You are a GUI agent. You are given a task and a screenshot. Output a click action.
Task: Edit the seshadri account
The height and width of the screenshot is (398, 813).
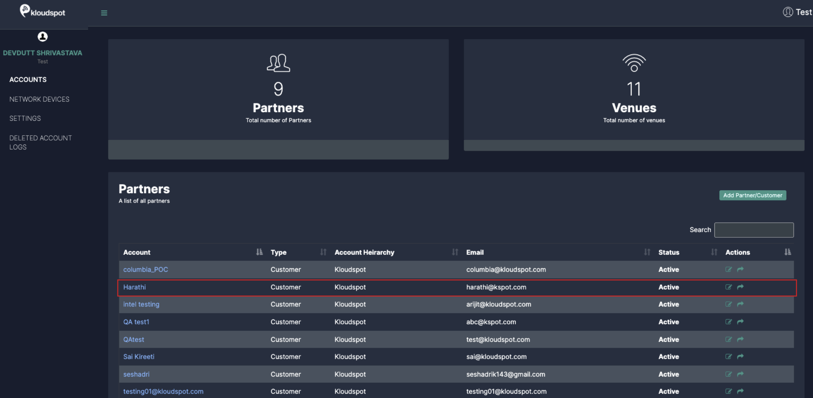pyautogui.click(x=728, y=374)
